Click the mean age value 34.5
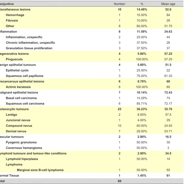The width and height of the screenshot is (184, 184). 168,154
